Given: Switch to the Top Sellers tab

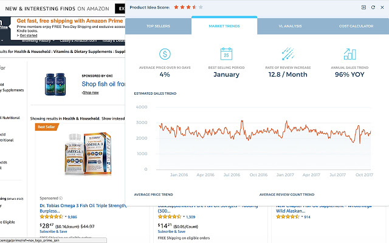Looking at the screenshot, I should (158, 26).
